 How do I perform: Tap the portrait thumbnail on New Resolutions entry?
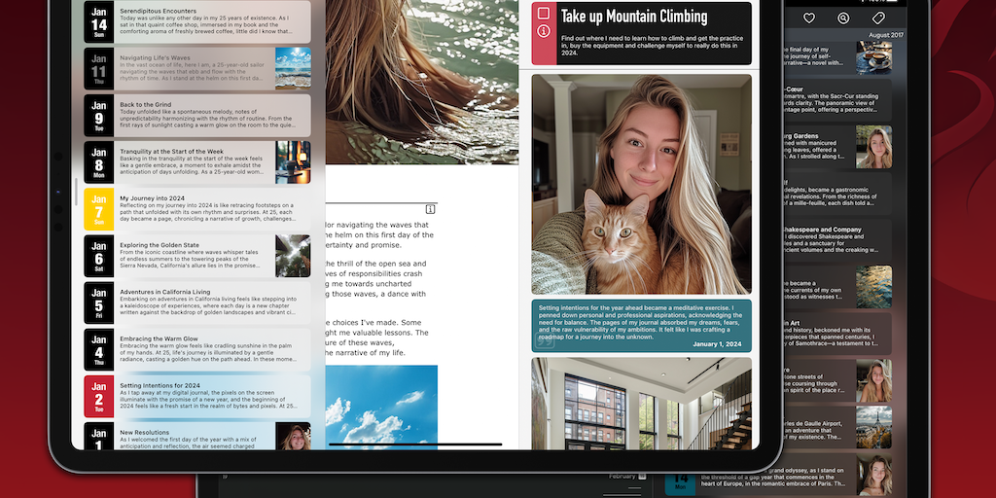(293, 437)
